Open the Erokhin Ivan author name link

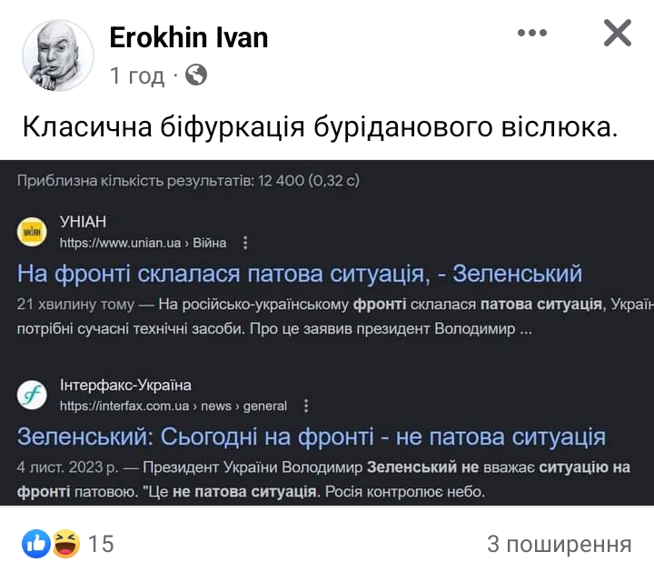189,37
